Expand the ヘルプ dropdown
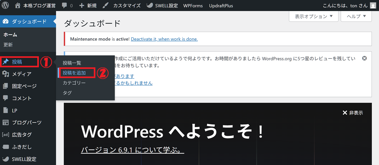This screenshot has height=165, width=379. [x=356, y=16]
